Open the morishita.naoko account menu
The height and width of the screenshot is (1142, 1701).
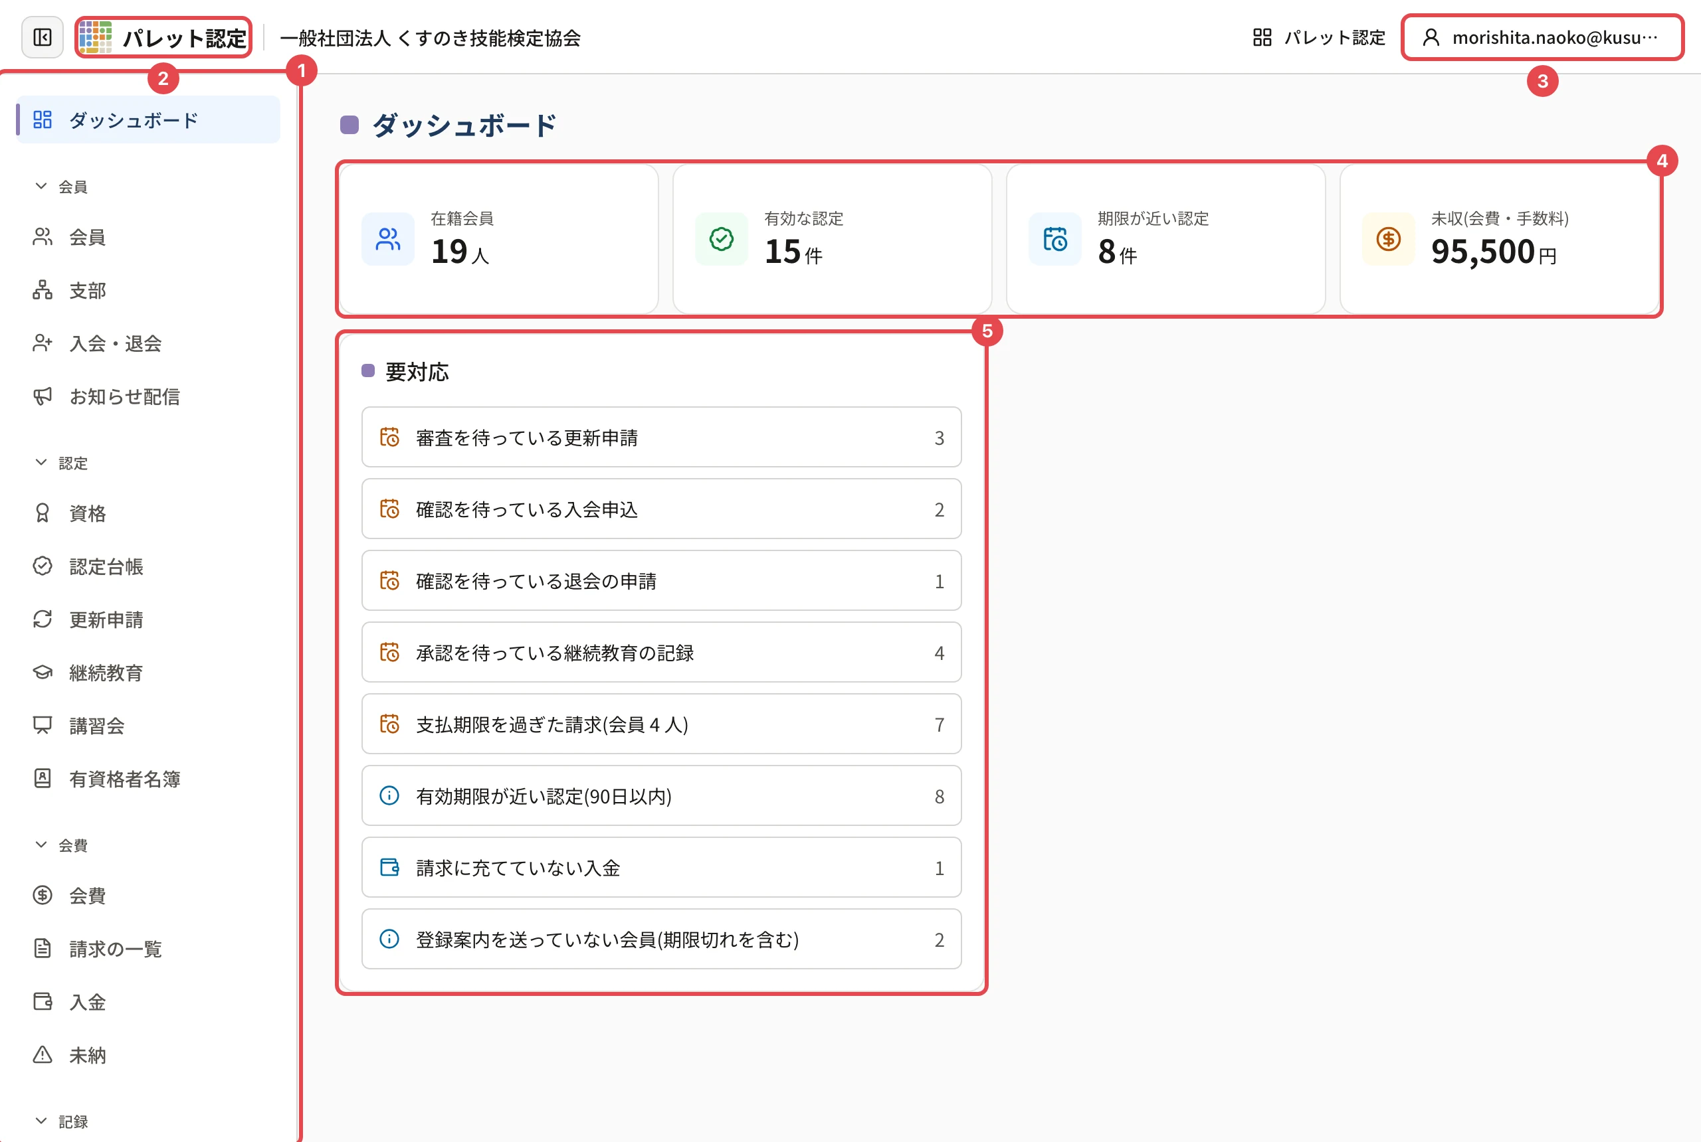click(x=1542, y=37)
